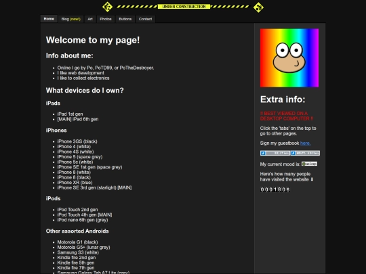Screen dimensions: 366x274
Task: Click '[MAIN] iPad 6th gen' list item
Action: coord(78,119)
